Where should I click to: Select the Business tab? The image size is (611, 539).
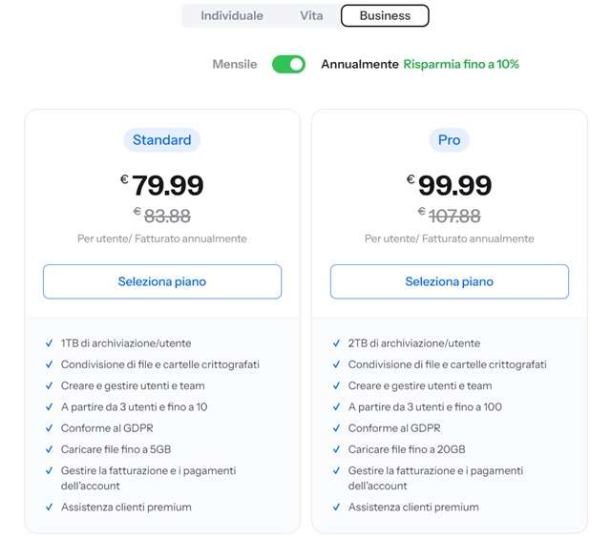coord(385,15)
